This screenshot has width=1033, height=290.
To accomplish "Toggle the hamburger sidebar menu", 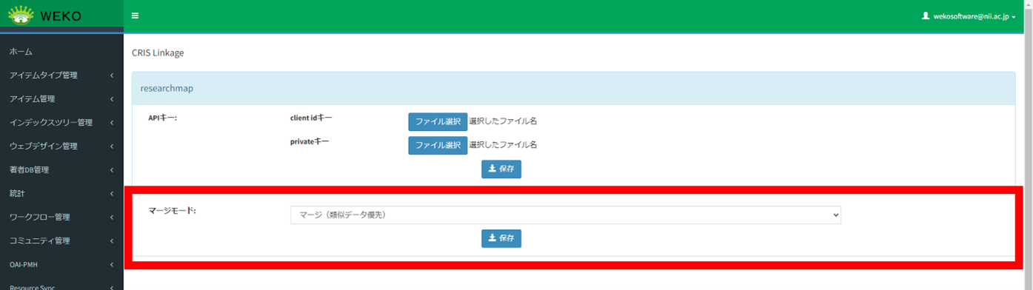I will pyautogui.click(x=135, y=16).
